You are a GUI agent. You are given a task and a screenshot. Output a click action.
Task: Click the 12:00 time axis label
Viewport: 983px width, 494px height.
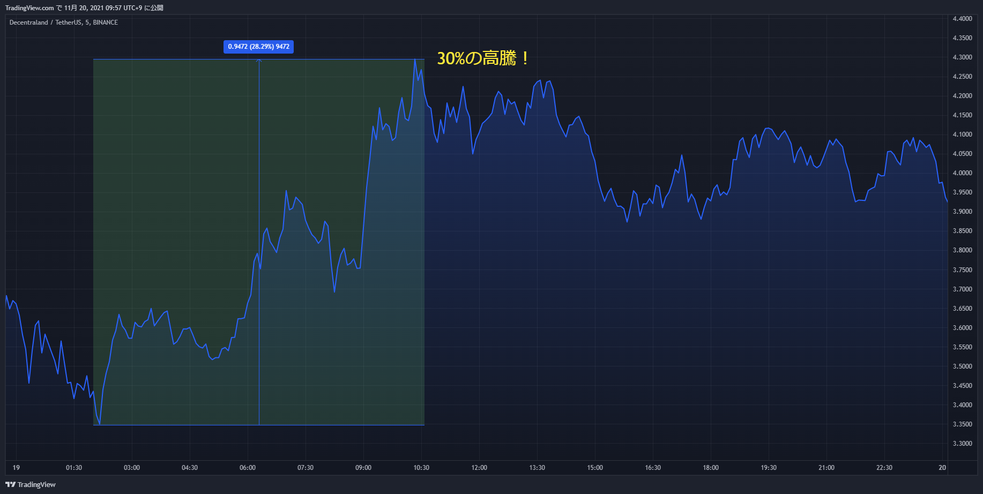479,468
